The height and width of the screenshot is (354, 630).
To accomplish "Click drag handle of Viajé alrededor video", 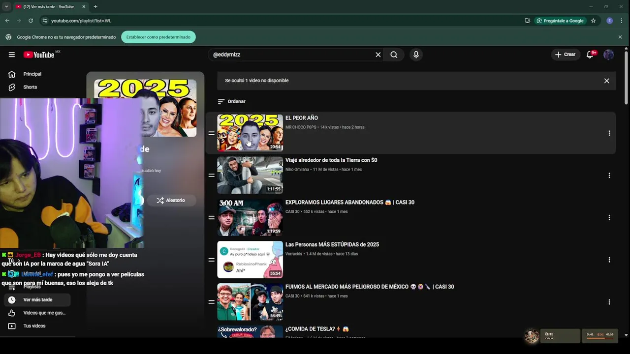I will click(x=211, y=176).
